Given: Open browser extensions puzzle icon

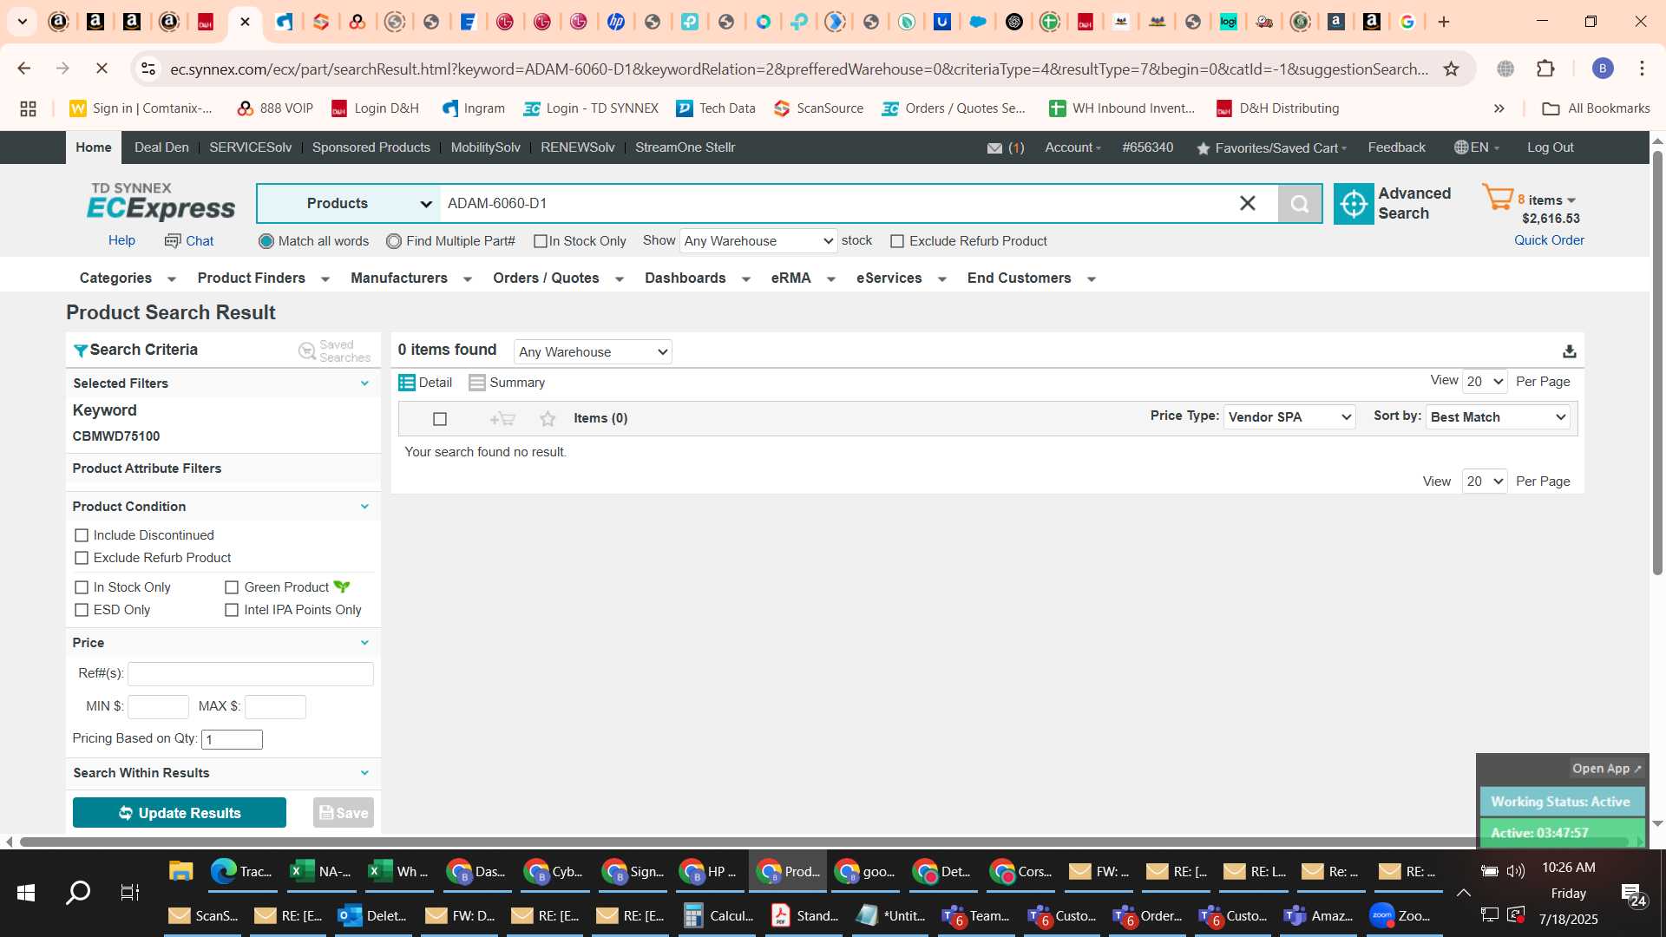Looking at the screenshot, I should coord(1545,69).
